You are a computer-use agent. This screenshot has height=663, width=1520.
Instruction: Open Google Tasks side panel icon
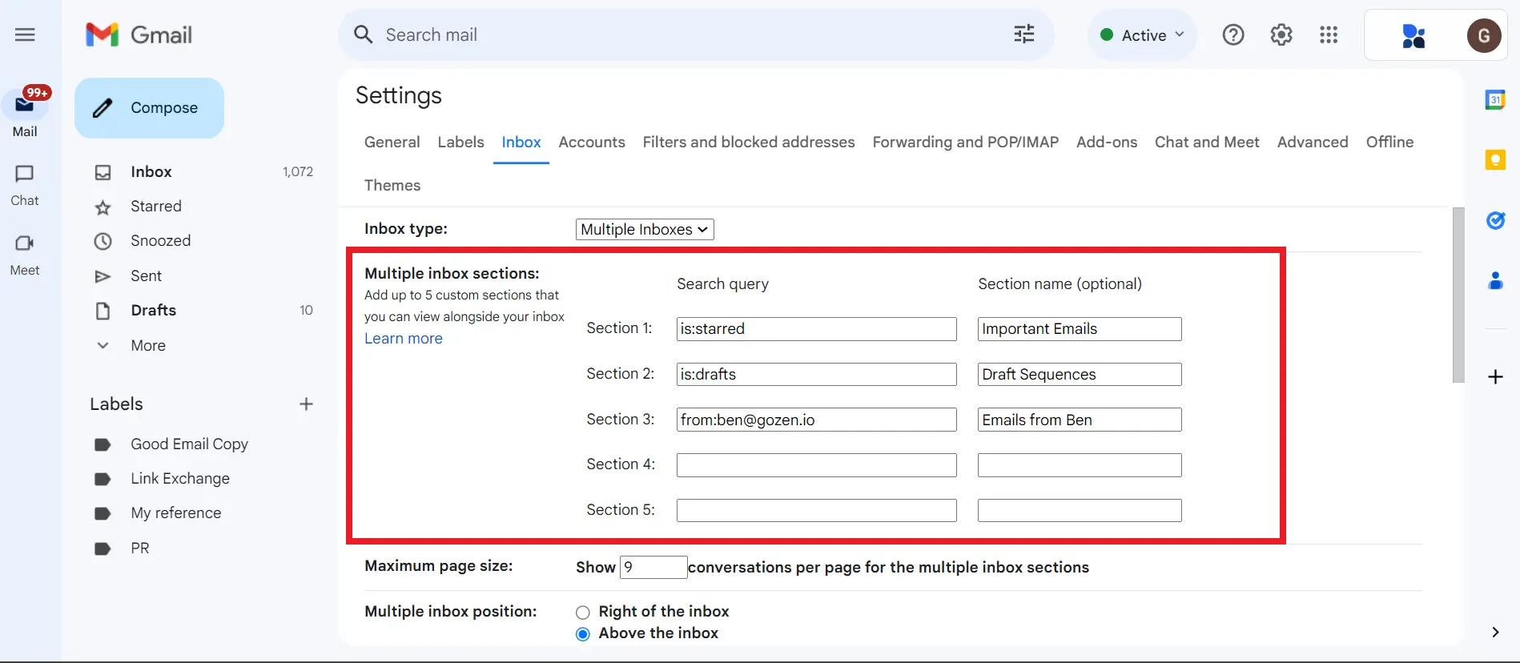coord(1495,220)
